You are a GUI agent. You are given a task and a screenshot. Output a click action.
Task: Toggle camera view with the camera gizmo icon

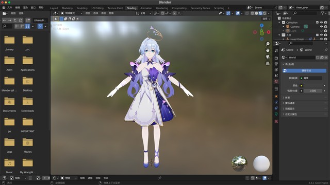(268, 57)
